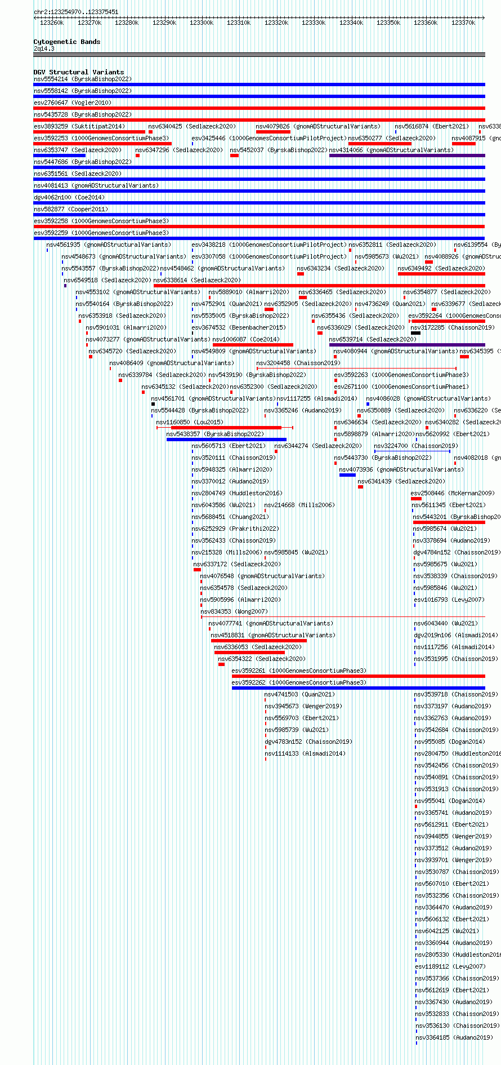
Task: Open nsv1114133 (Alsmadi2014) variant
Action: [305, 754]
